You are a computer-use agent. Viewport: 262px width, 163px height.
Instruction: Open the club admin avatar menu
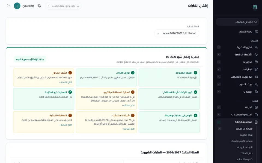pos(17,6)
